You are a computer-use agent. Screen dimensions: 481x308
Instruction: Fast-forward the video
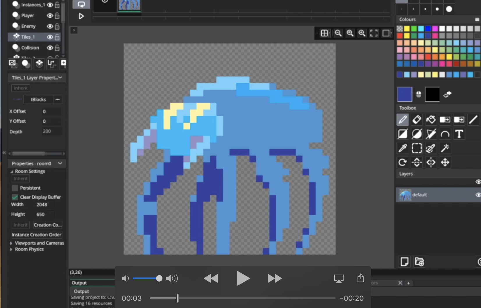click(275, 278)
